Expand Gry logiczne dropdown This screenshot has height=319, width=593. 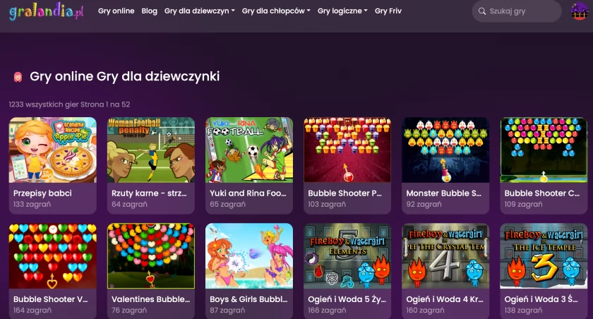point(342,11)
